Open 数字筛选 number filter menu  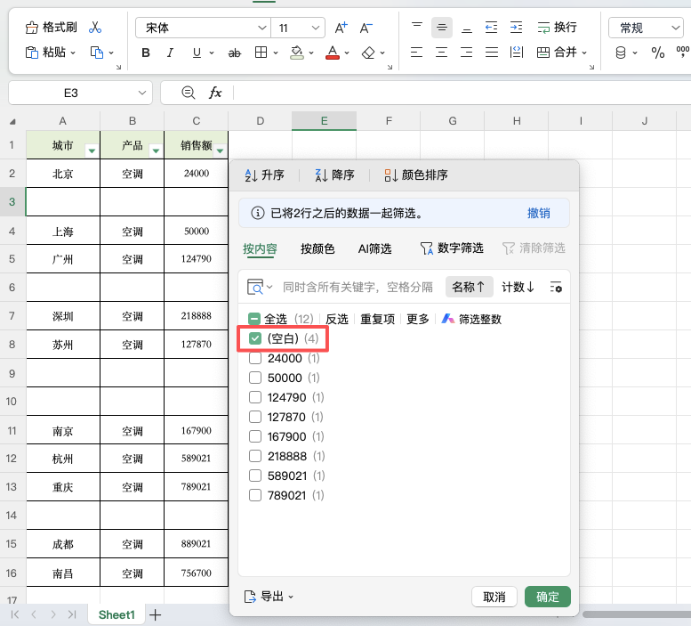pyautogui.click(x=452, y=248)
